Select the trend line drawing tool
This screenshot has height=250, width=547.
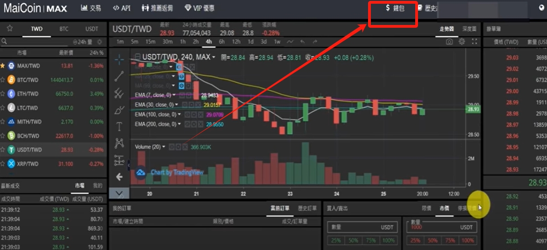(x=119, y=76)
